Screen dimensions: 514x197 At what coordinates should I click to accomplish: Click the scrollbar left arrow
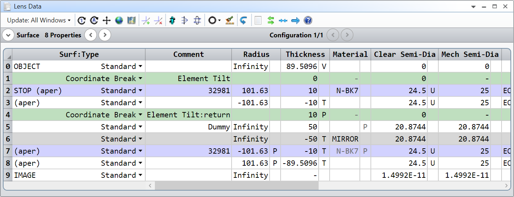tap(150, 186)
